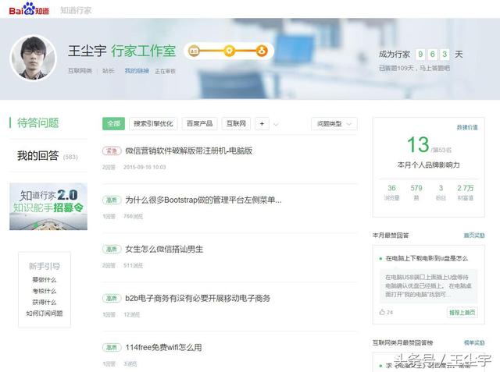This screenshot has height=372, width=500.
Task: Select the 百度产品 category tab
Action: (199, 124)
